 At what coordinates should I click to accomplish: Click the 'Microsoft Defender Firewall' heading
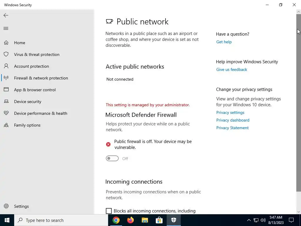coord(141,115)
